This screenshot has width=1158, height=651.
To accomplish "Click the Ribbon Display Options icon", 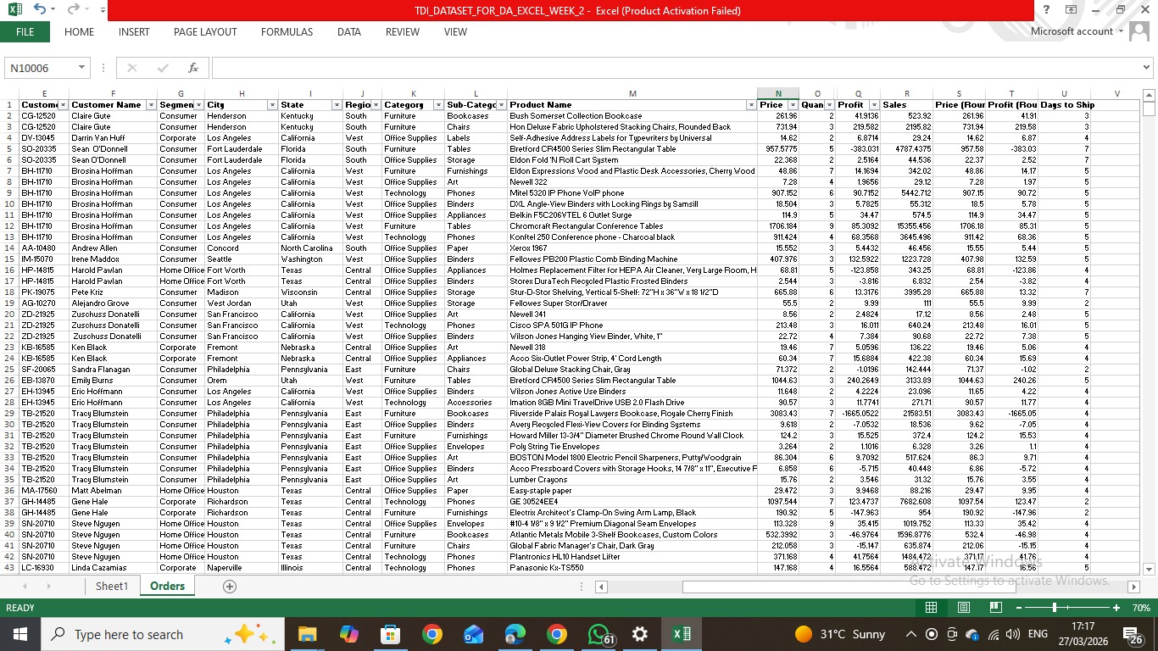I will pos(1071,10).
